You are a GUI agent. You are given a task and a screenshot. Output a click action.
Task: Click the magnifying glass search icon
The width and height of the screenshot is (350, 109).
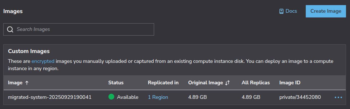(10, 30)
